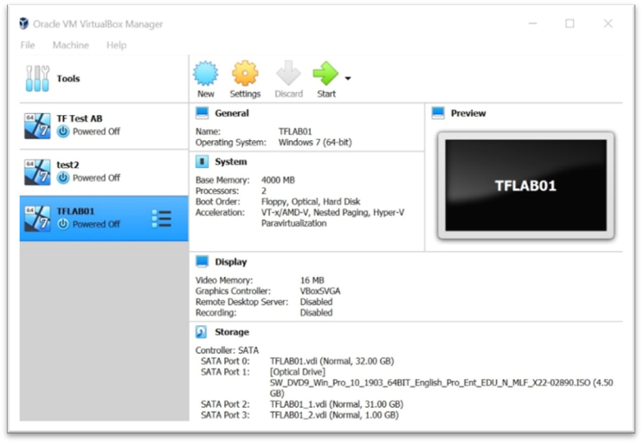Click 'TFLAB01.vdi (Normal, 32.00 GB)' entry
The height and width of the screenshot is (444, 644).
tap(332, 361)
